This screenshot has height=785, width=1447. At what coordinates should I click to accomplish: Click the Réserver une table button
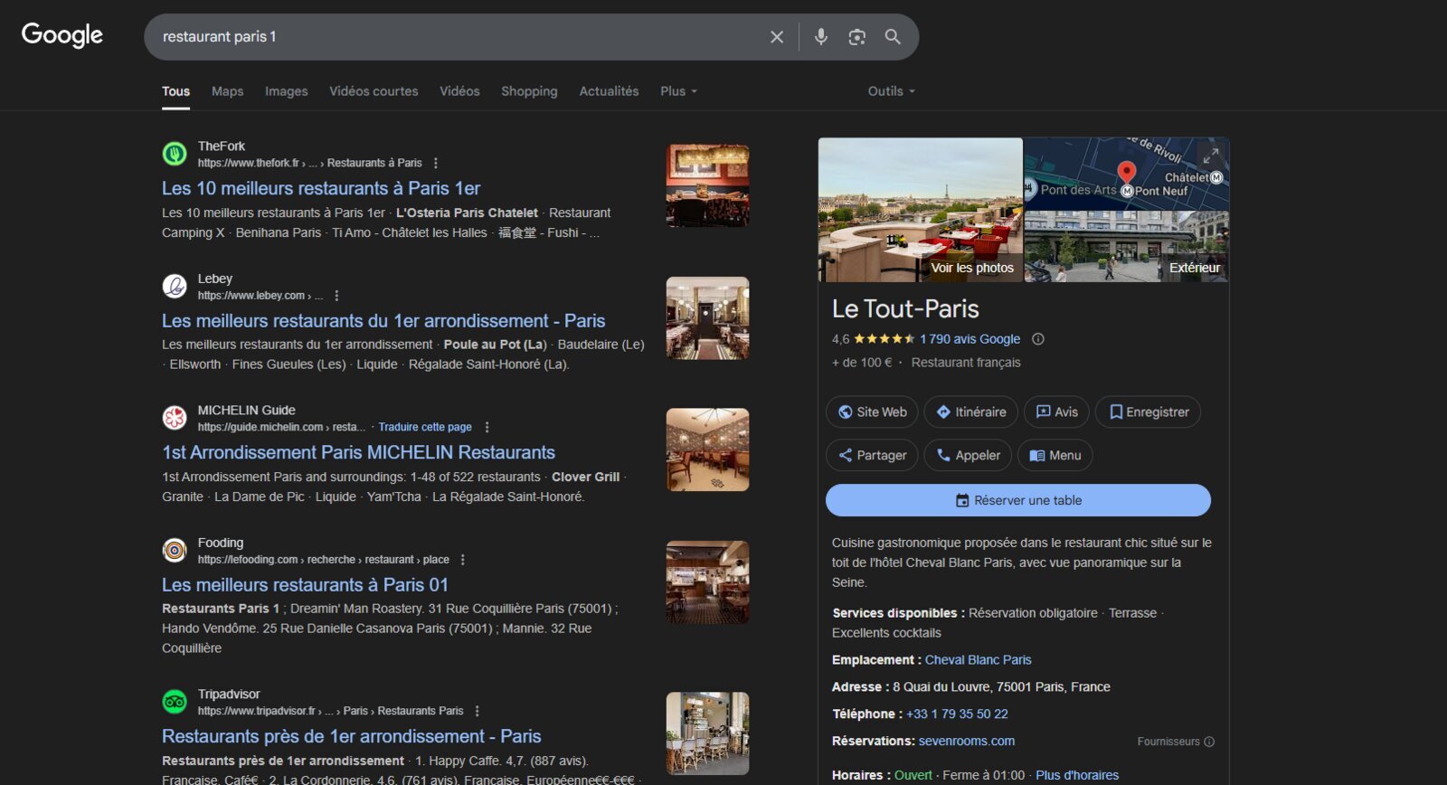pos(1018,500)
